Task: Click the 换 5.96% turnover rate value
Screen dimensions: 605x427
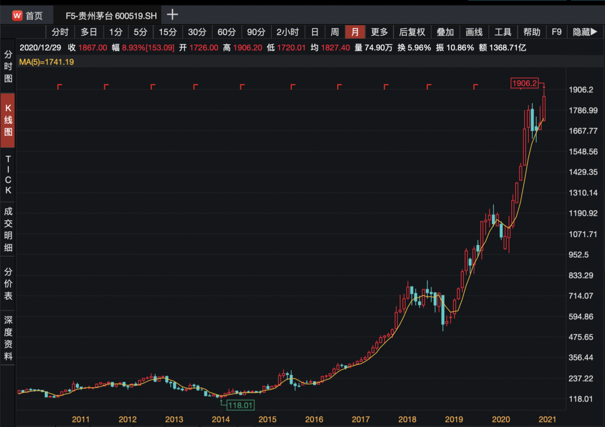Action: 414,48
